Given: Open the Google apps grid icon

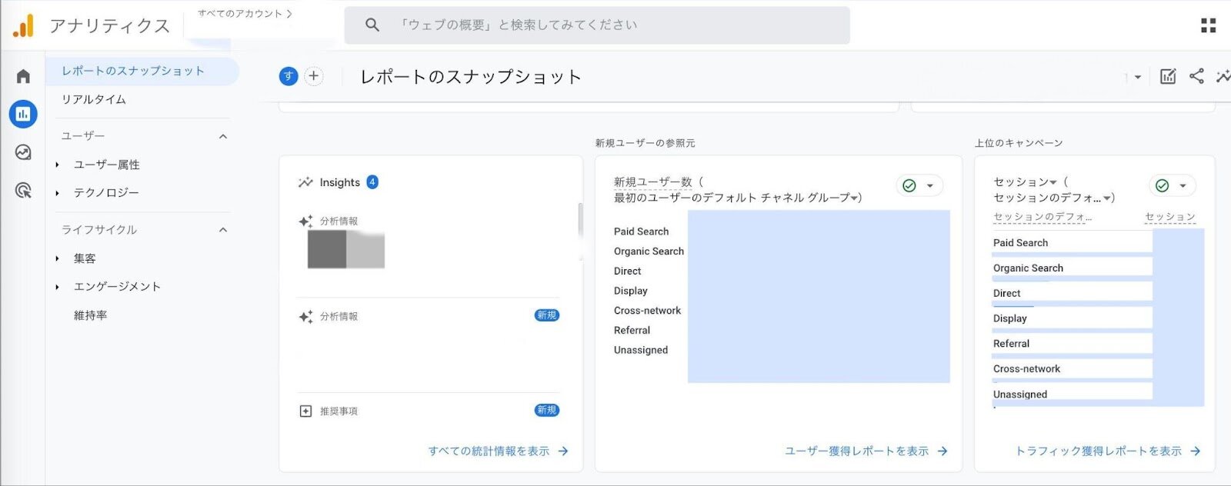Looking at the screenshot, I should pyautogui.click(x=1208, y=25).
